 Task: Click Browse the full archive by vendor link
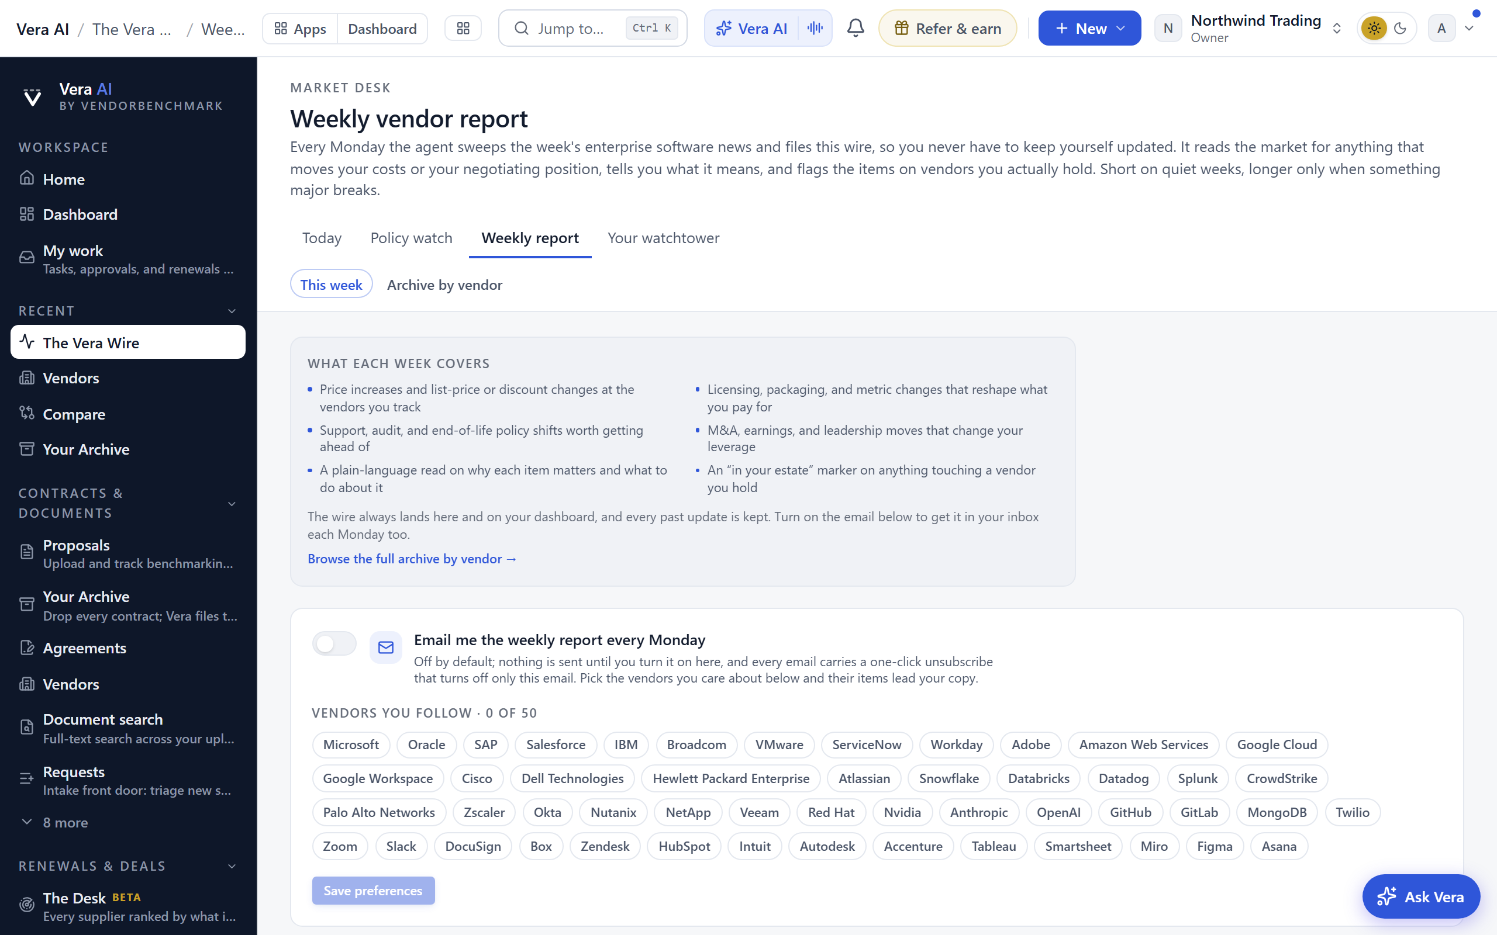[x=412, y=559]
